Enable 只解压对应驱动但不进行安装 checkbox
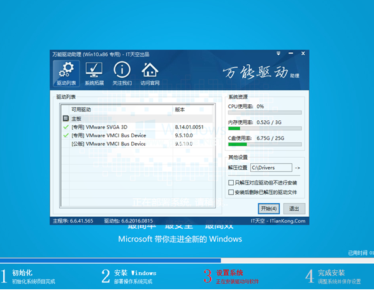This screenshot has width=374, height=295. coord(231,182)
